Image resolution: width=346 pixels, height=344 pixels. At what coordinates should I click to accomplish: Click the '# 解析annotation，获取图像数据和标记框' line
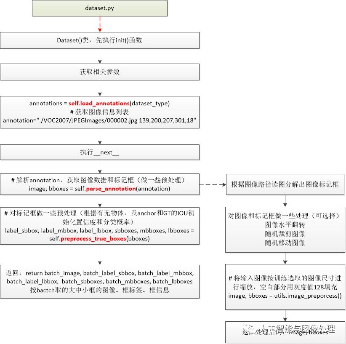(x=98, y=180)
